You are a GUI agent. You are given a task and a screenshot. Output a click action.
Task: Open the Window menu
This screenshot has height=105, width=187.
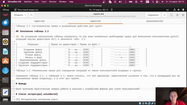coord(63,2)
